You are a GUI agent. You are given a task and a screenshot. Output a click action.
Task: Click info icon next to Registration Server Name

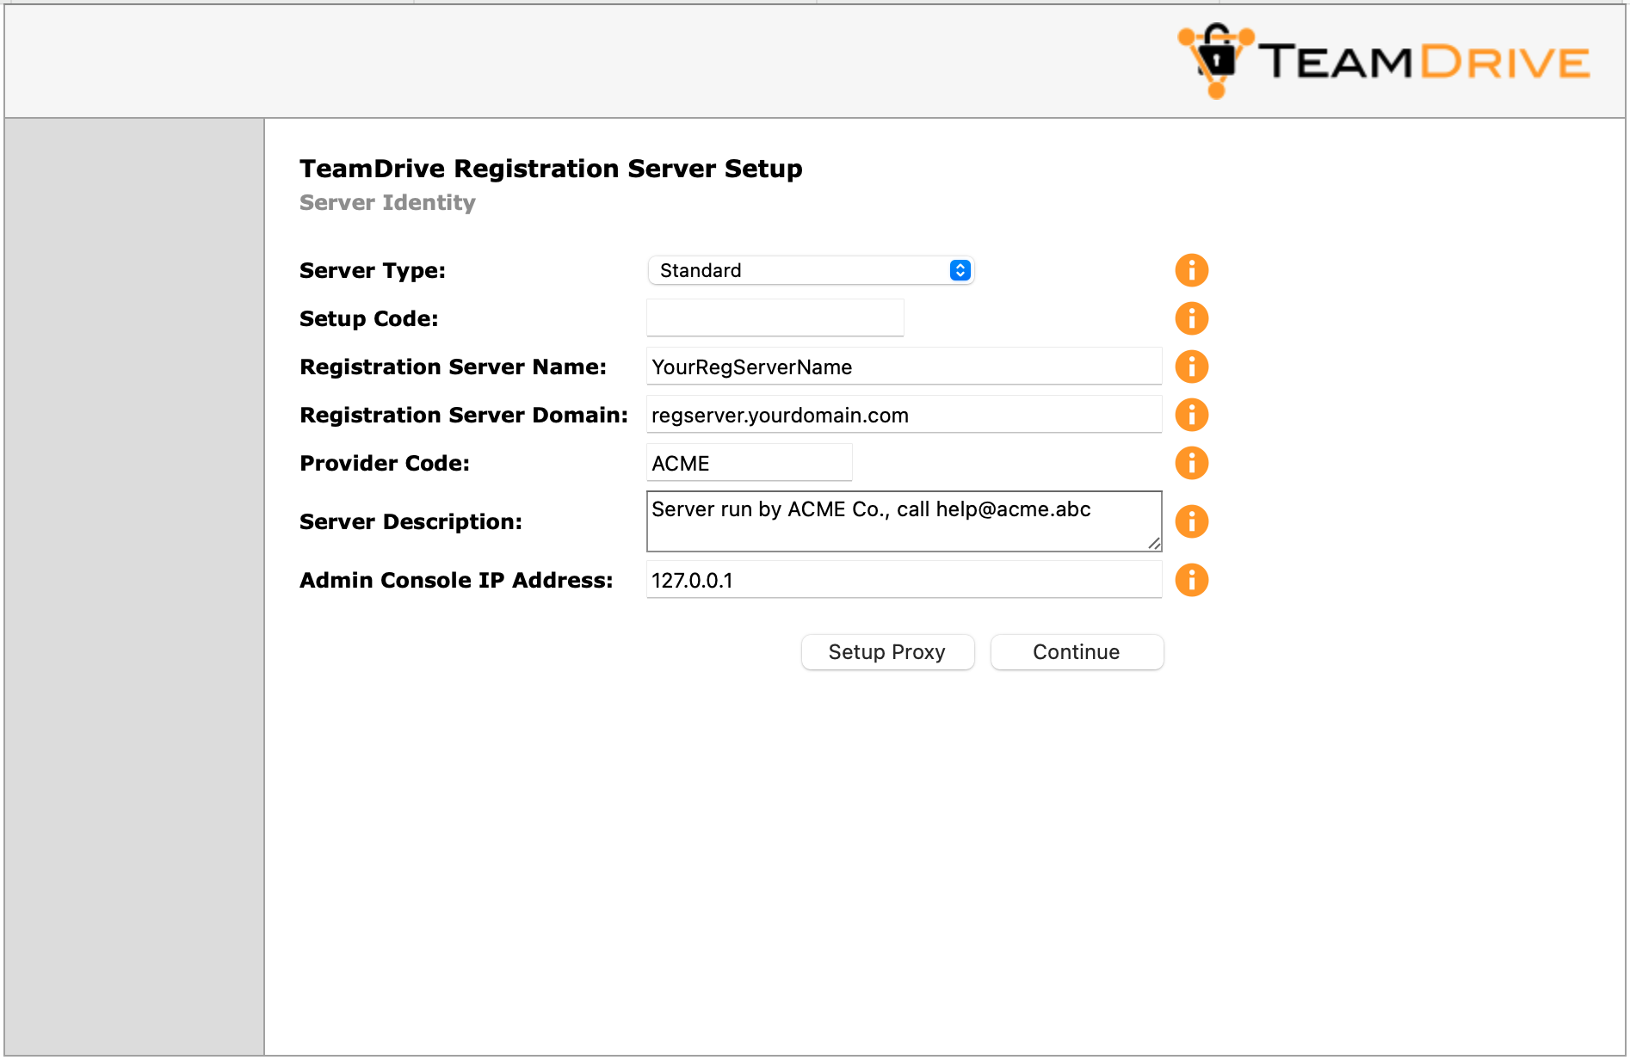click(x=1192, y=366)
